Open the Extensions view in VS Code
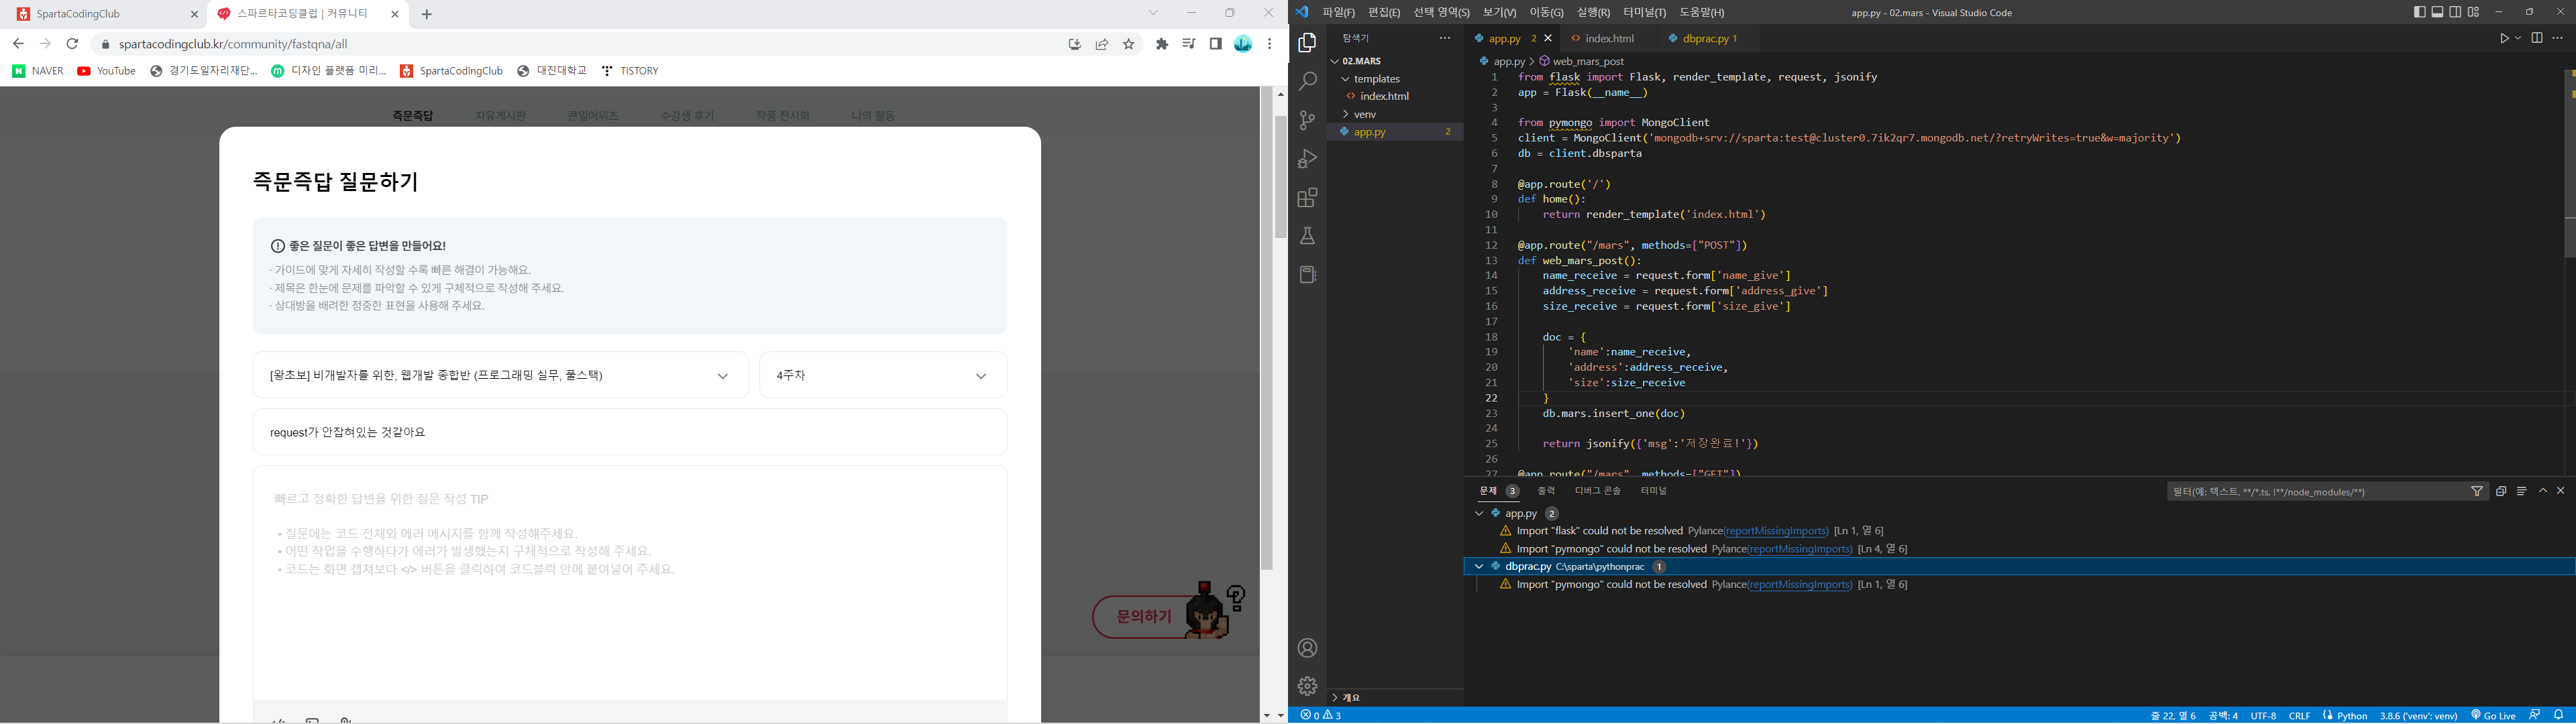This screenshot has height=724, width=2576. 1307,198
